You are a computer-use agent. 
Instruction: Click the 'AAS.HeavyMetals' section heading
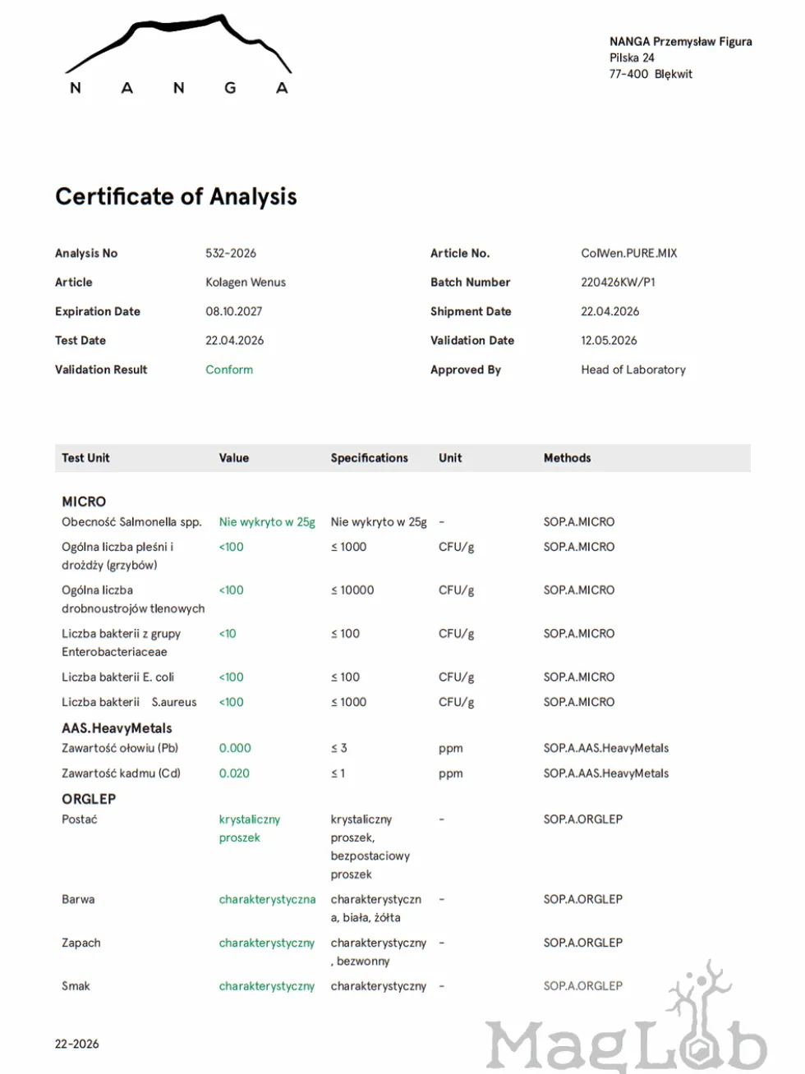pyautogui.click(x=117, y=728)
